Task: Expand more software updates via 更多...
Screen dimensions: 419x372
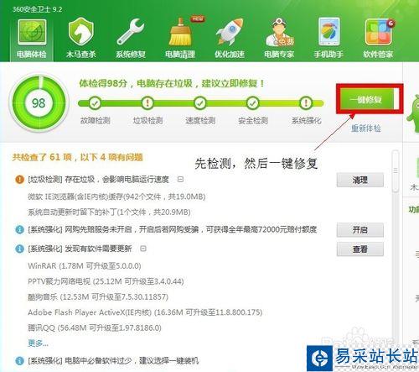Action: click(x=38, y=343)
